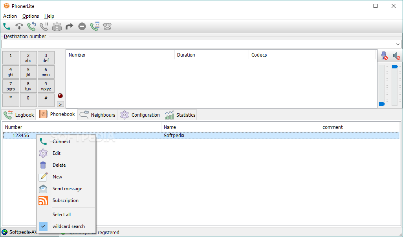Click the globe icon in status bar
403x237 pixels.
(x=5, y=232)
